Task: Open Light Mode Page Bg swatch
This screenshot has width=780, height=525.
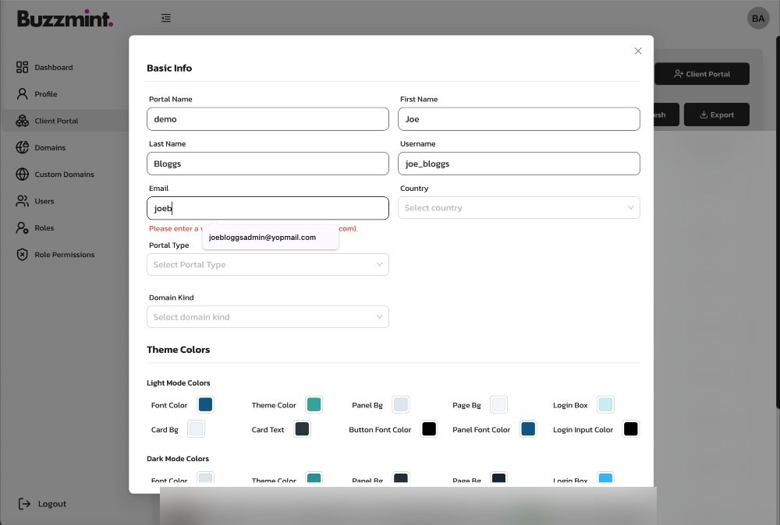Action: pyautogui.click(x=498, y=405)
